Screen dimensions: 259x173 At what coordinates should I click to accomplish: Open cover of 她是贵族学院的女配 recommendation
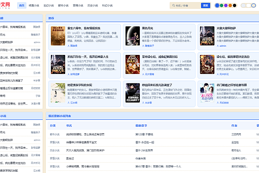(x=58, y=93)
